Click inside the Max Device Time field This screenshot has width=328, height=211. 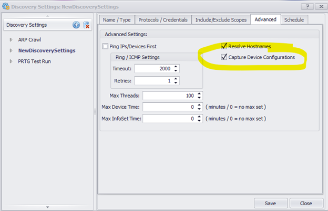click(x=168, y=107)
